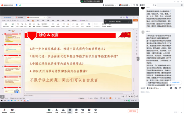Image resolution: width=184 pixels, height=114 pixels.
Task: Click the 解除静音 microphone icon
Action: 4,110
